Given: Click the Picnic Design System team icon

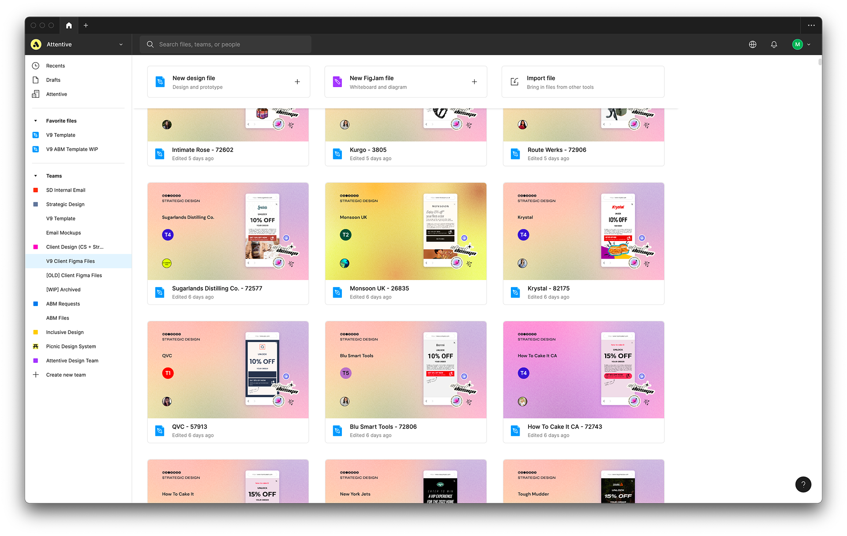Looking at the screenshot, I should coord(36,346).
